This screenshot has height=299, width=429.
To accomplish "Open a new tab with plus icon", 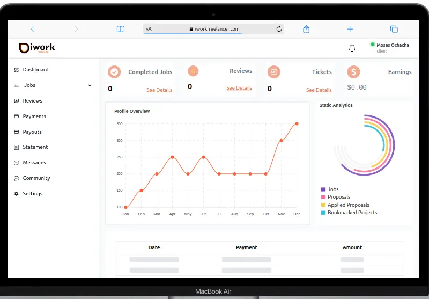I will pos(350,29).
